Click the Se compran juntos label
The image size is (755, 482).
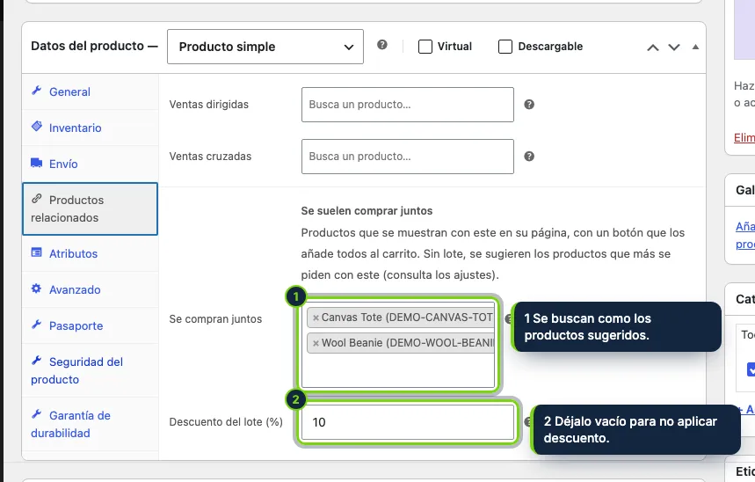coord(215,319)
